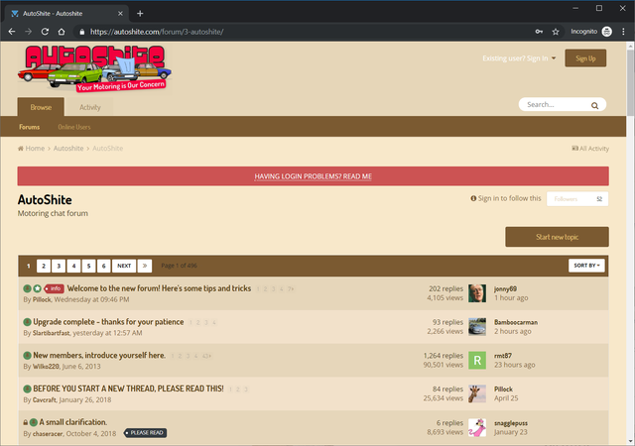Click the Autoshite breadcrumb link
The width and height of the screenshot is (635, 446).
pos(68,148)
